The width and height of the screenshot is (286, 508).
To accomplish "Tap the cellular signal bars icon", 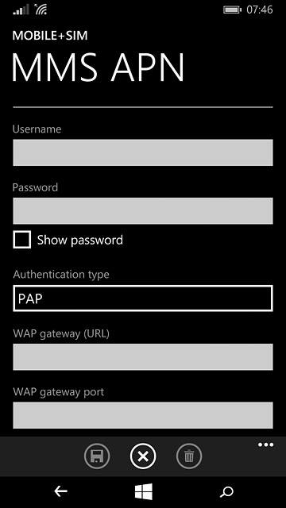I will (x=21, y=10).
